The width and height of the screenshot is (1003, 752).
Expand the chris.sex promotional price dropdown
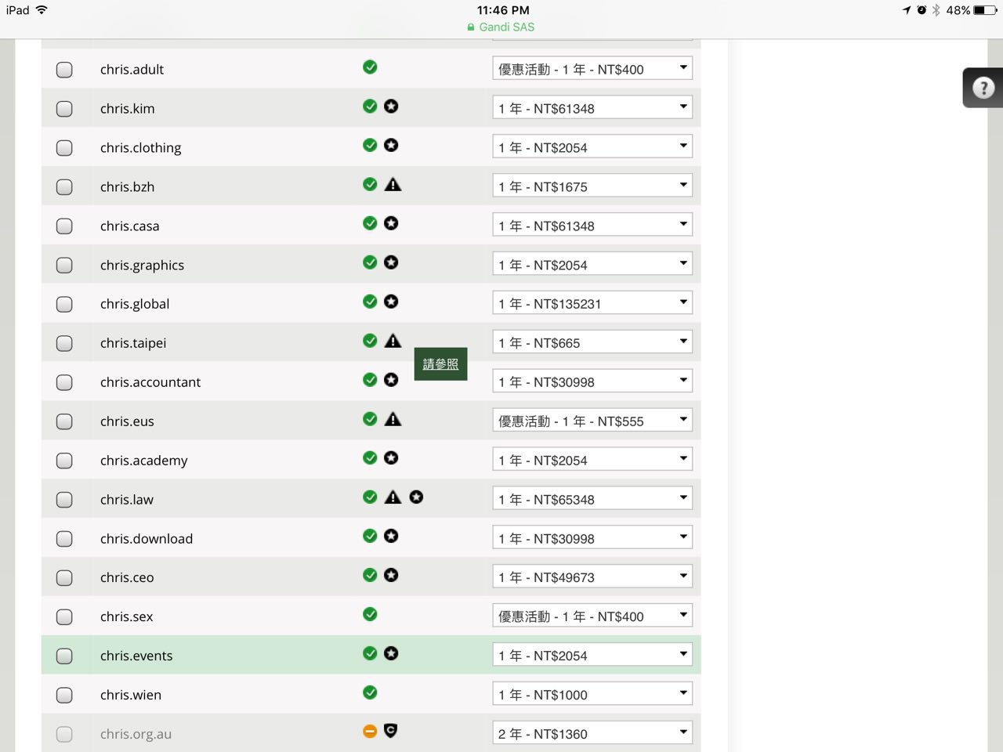pyautogui.click(x=592, y=616)
